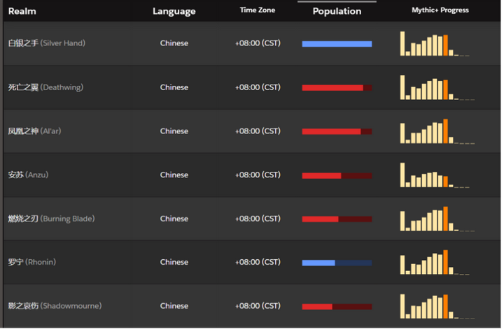
Task: Open the 死亡之翼 (Deathwing) realm
Action: [x=45, y=87]
